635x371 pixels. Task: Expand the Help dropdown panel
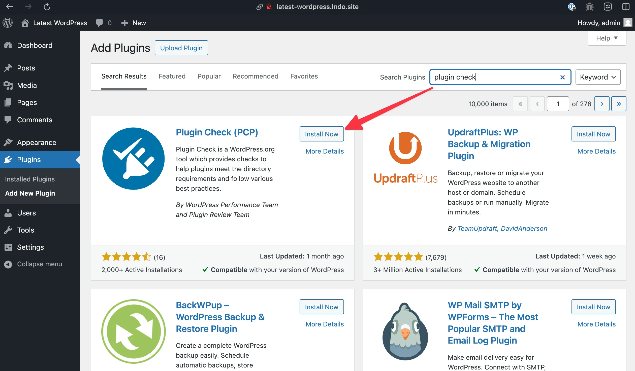(x=607, y=38)
